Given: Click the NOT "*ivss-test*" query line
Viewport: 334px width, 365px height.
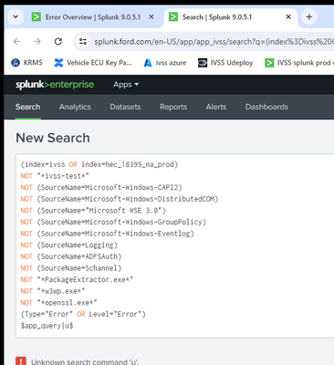Looking at the screenshot, I should tap(55, 176).
